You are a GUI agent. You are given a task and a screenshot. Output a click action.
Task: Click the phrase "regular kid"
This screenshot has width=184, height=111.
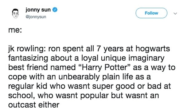(x=28, y=86)
